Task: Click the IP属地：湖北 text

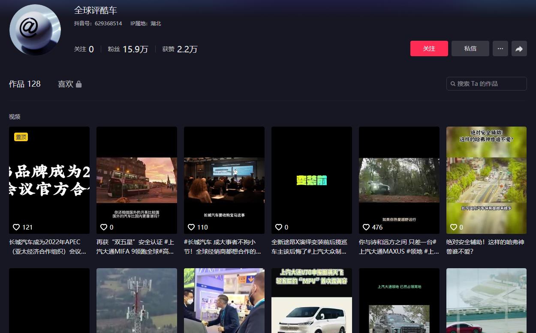Action: point(146,24)
